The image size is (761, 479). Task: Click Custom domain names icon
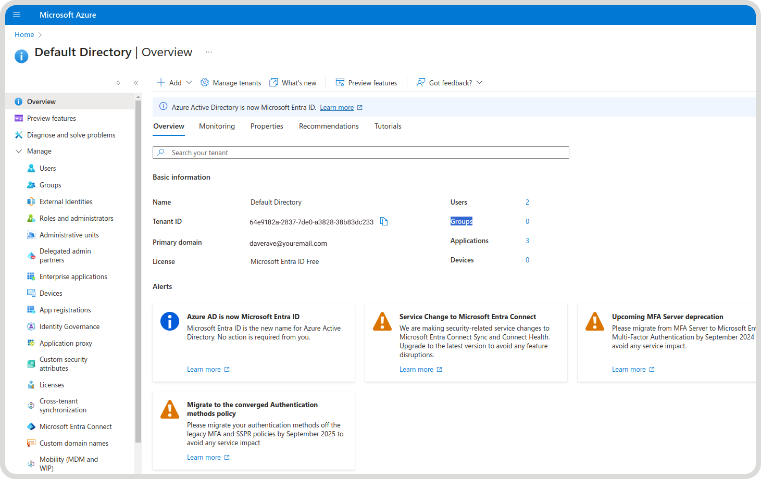(x=31, y=443)
